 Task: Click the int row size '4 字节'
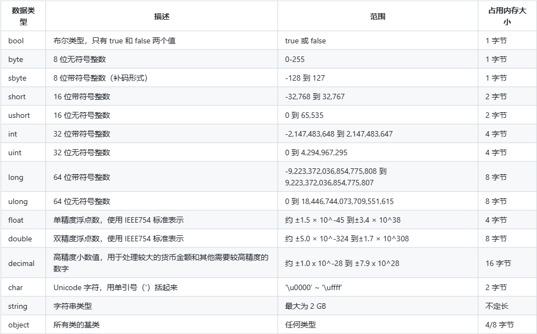pos(496,134)
